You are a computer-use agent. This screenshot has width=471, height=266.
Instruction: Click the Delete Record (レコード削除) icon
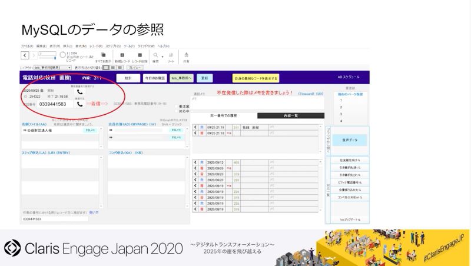[x=140, y=55]
